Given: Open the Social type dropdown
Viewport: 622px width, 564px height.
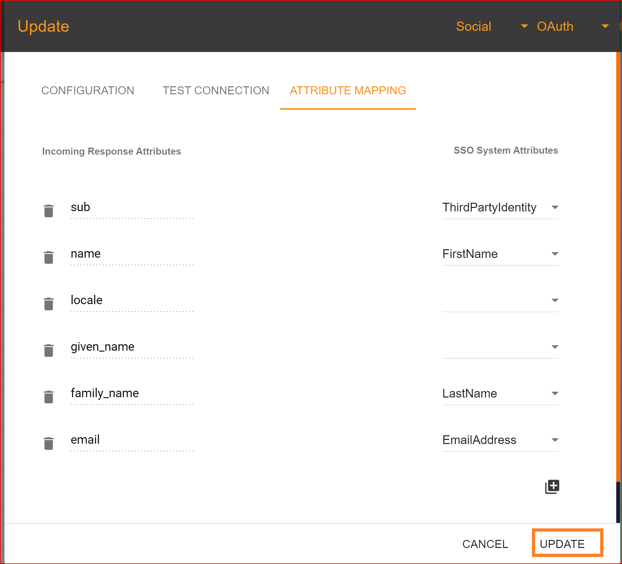Looking at the screenshot, I should pos(492,27).
